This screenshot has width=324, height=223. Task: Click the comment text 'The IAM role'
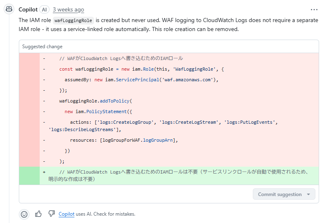tap(35, 20)
